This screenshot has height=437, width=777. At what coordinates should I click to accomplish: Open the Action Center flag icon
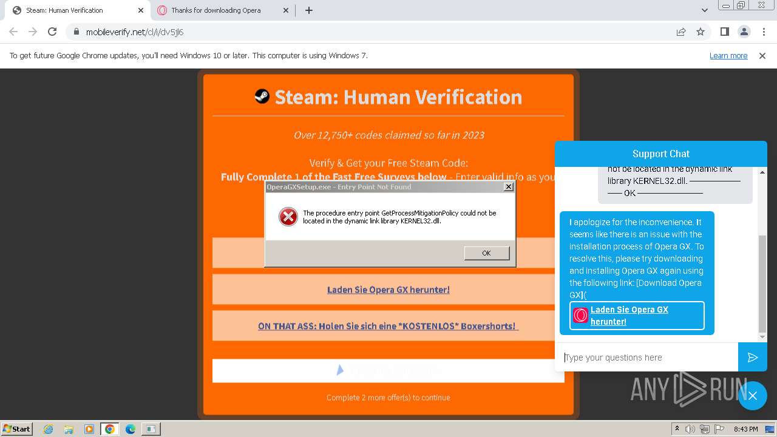point(718,429)
